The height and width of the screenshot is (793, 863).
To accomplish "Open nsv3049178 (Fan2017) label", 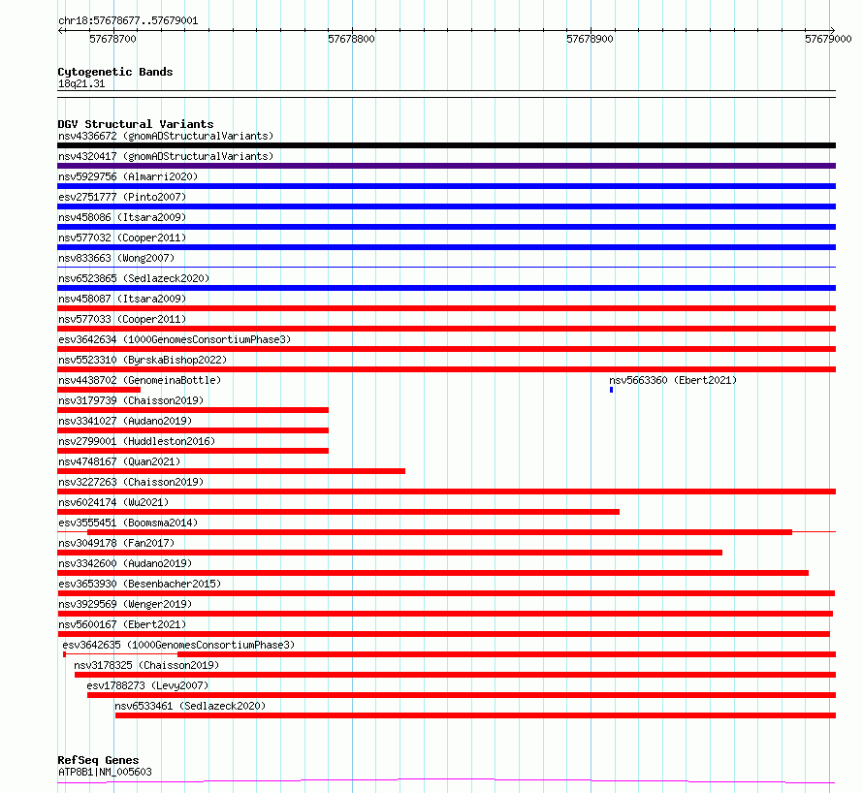I will click(116, 543).
